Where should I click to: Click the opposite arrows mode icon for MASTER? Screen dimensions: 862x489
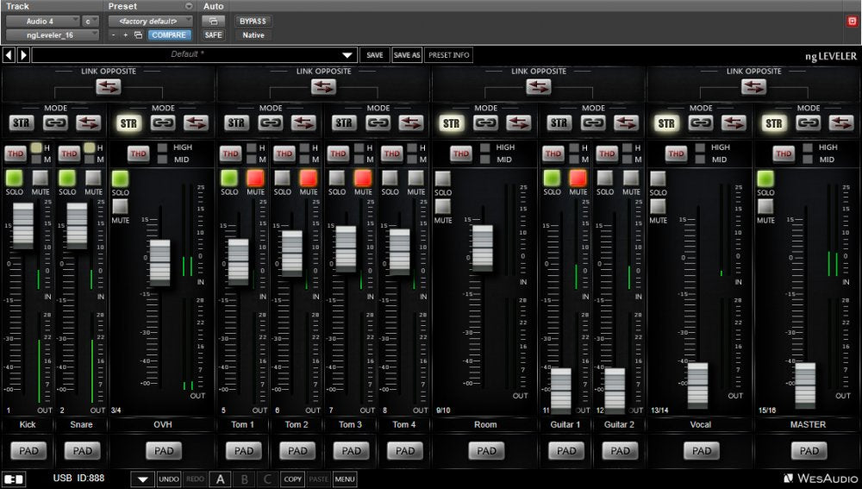click(840, 123)
